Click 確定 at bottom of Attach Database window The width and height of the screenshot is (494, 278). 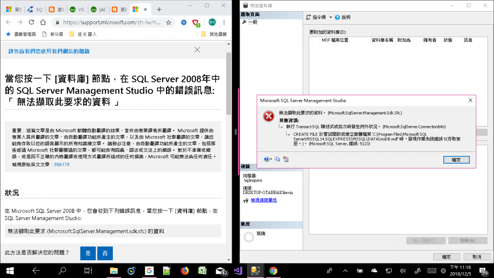pos(446,257)
